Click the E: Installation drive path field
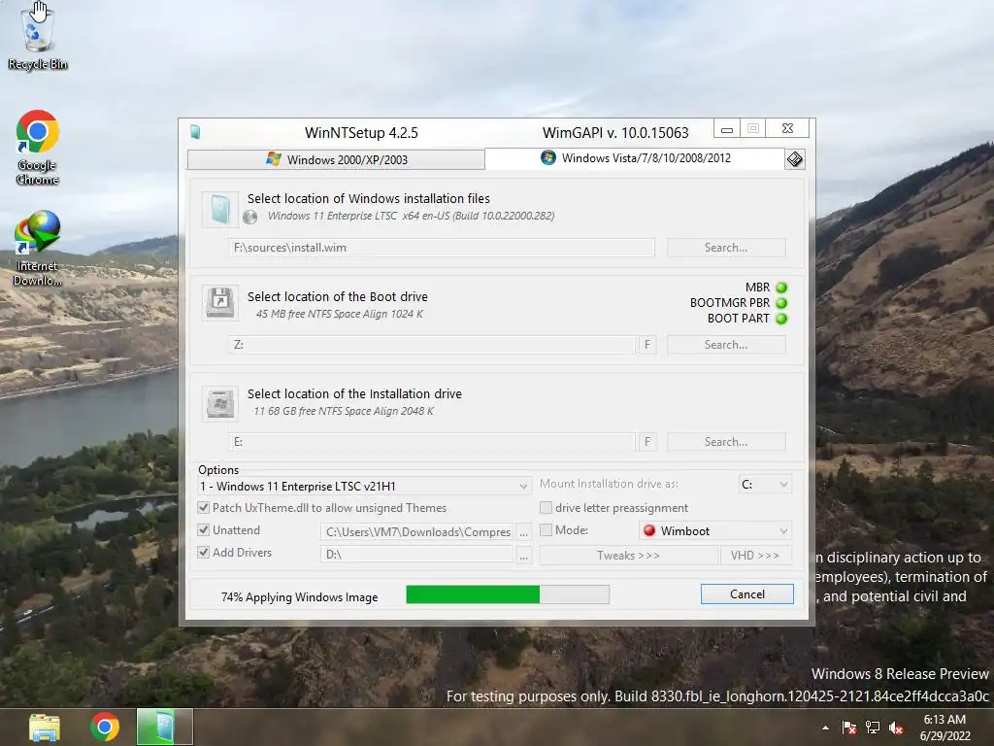Screen dimensions: 994x746 432,442
